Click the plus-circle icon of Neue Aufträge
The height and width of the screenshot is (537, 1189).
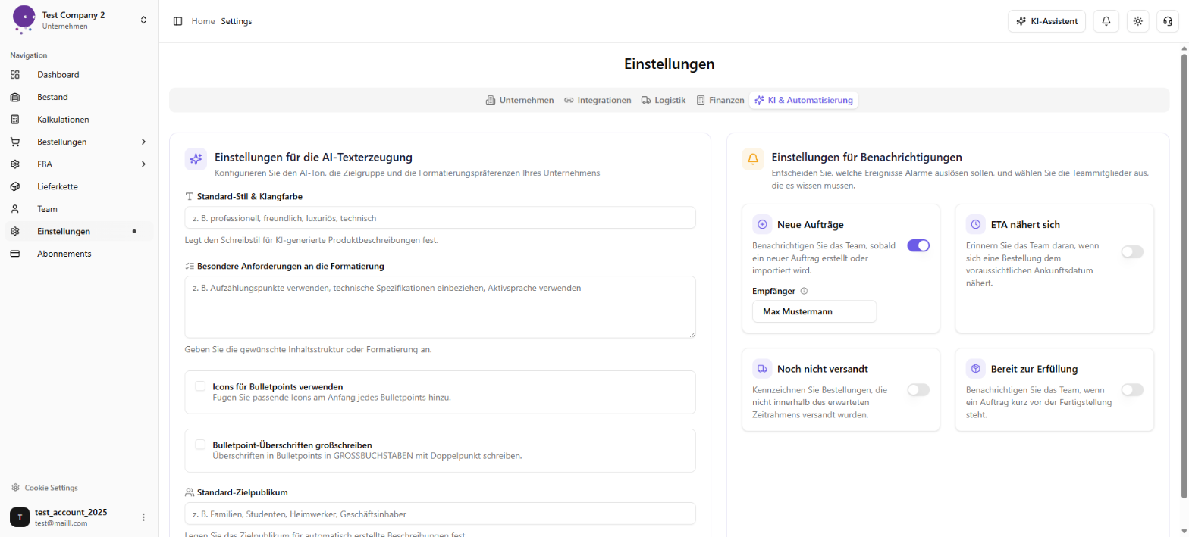pyautogui.click(x=762, y=224)
